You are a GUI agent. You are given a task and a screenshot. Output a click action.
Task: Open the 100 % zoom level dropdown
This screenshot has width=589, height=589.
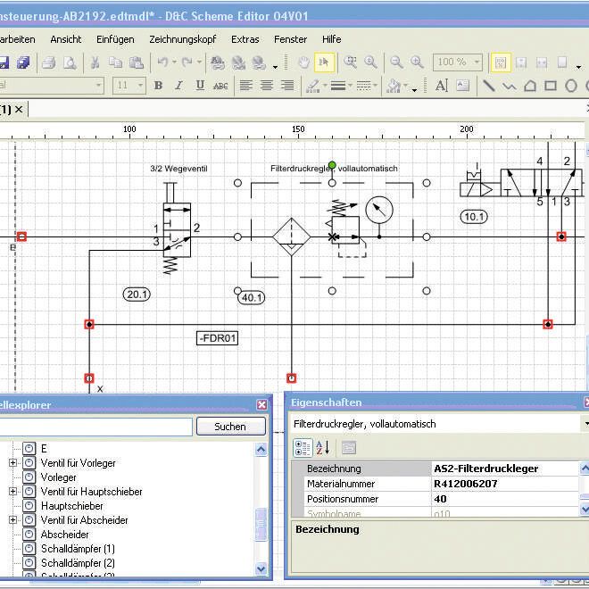[478, 62]
